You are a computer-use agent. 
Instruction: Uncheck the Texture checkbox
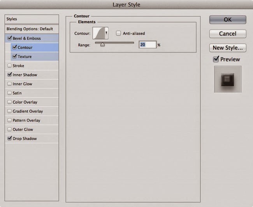14,56
